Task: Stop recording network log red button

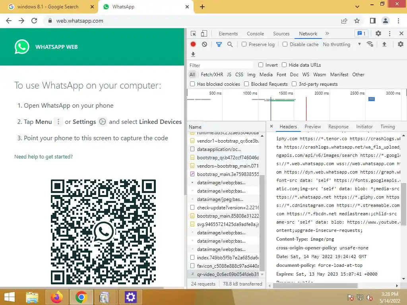Action: (193, 44)
